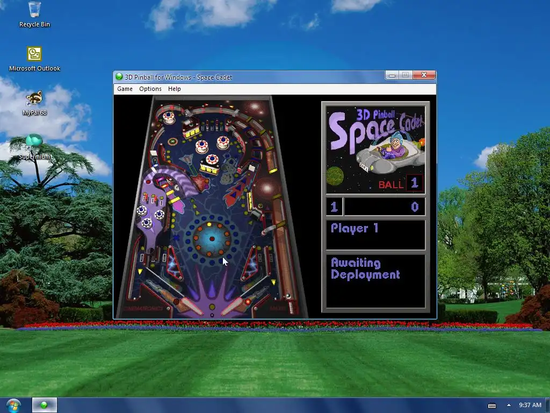Image resolution: width=550 pixels, height=413 pixels.
Task: Open the Options menu
Action: [x=150, y=89]
